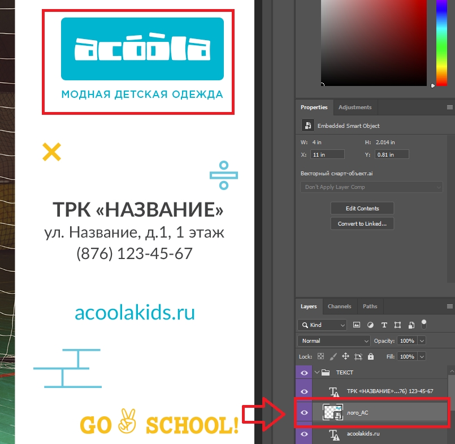Viewport: 455px width, 444px height.
Task: Click the yellow multiplication sign on canvas
Action: coord(51,152)
